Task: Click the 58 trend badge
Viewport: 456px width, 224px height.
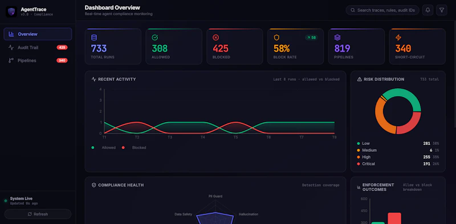Action: pyautogui.click(x=311, y=38)
